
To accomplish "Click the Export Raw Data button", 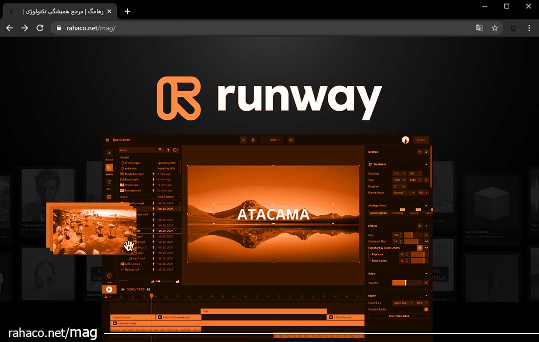I will [x=398, y=316].
